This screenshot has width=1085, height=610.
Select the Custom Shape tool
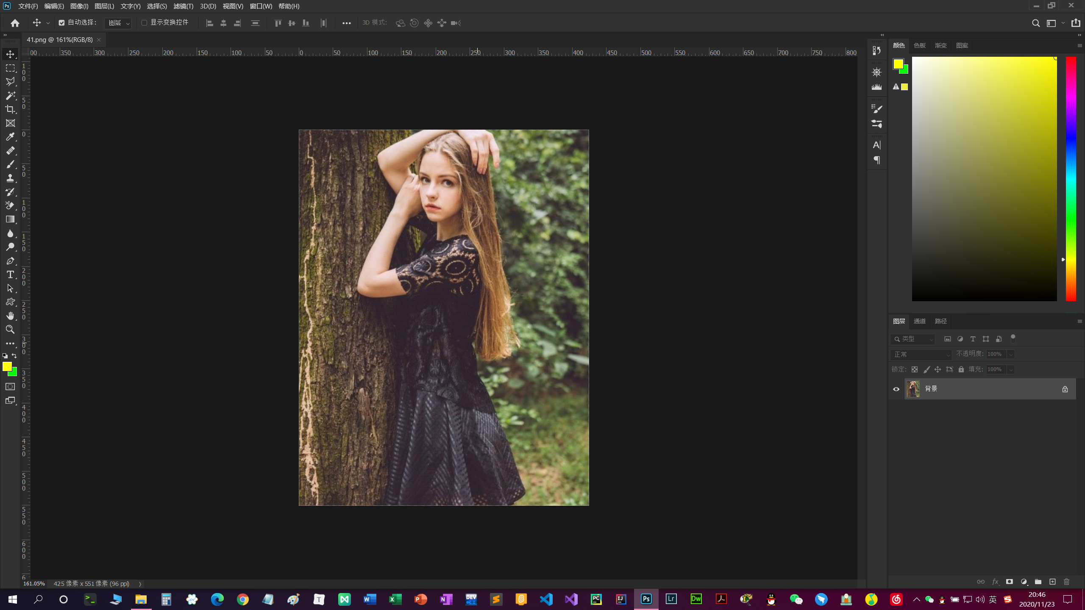tap(10, 302)
